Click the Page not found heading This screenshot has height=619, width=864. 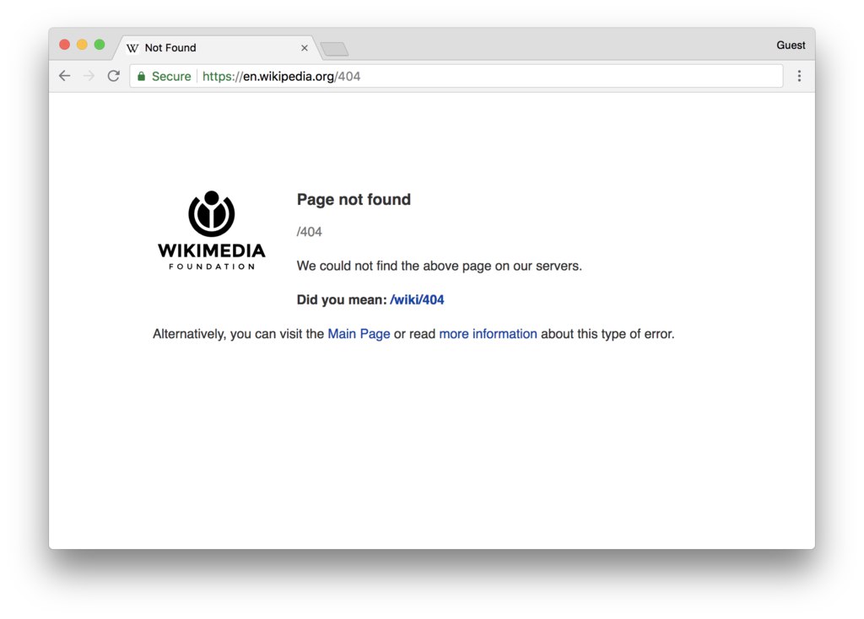pos(354,199)
